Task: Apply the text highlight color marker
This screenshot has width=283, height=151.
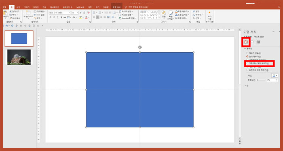Action: [80, 17]
